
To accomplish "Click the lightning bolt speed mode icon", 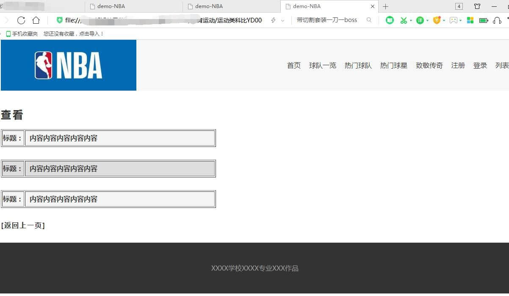I will pos(273,20).
